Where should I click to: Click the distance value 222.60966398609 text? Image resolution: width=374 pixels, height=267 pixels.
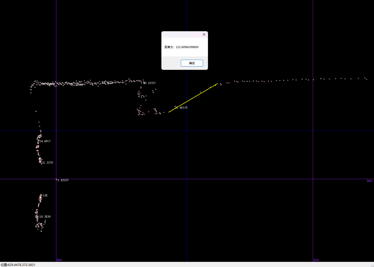click(187, 47)
